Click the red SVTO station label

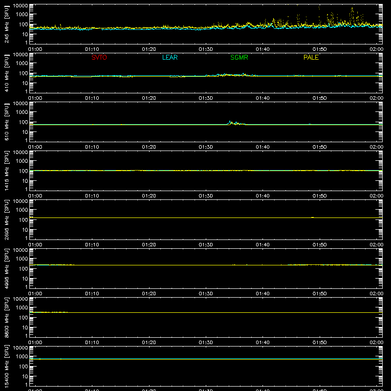pyautogui.click(x=99, y=57)
